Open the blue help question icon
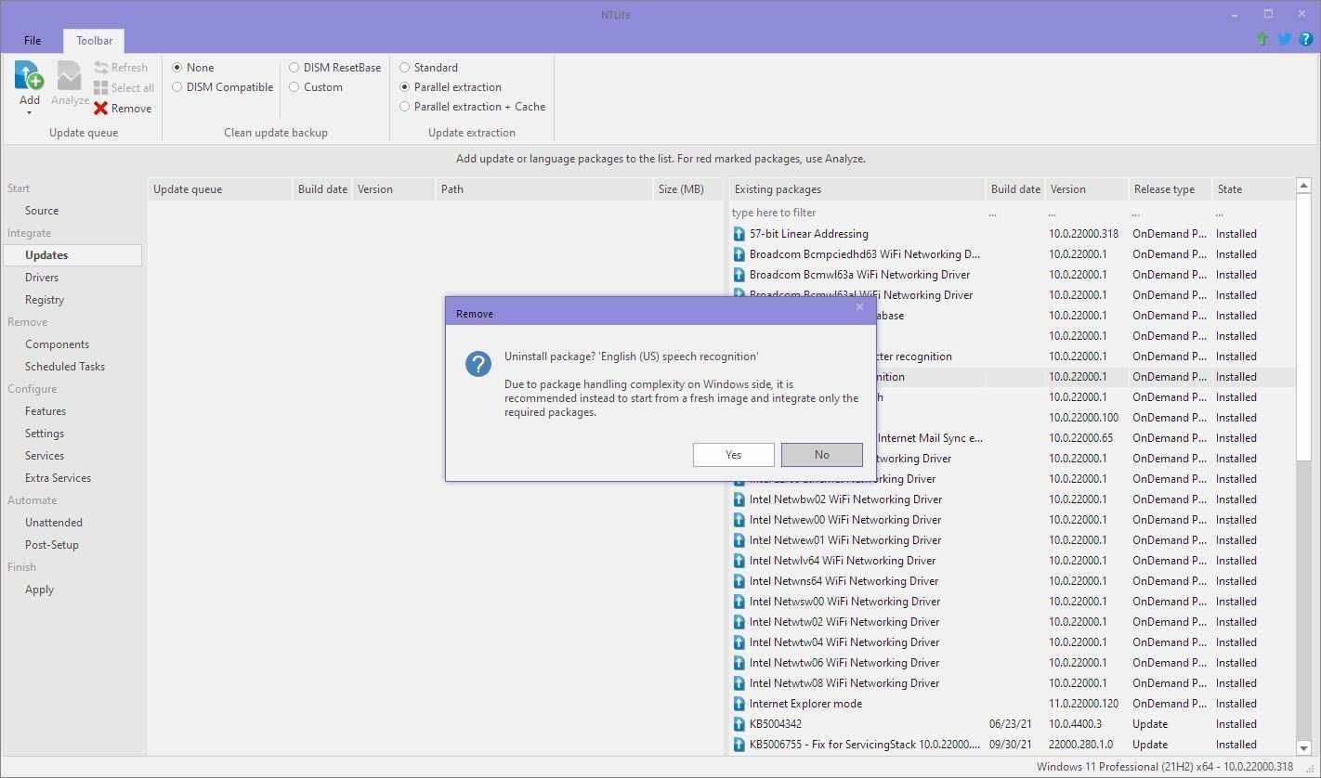 click(x=1305, y=39)
